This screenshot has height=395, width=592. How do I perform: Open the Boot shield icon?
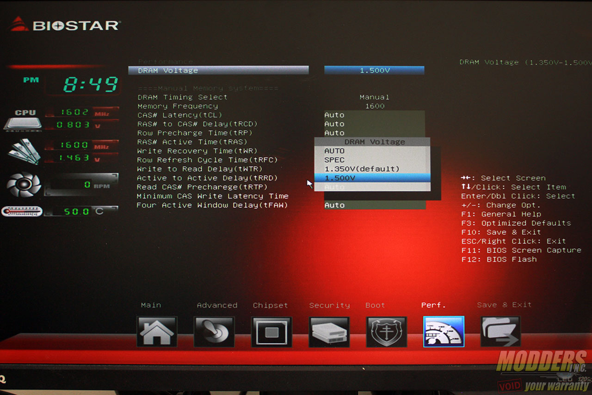(386, 332)
